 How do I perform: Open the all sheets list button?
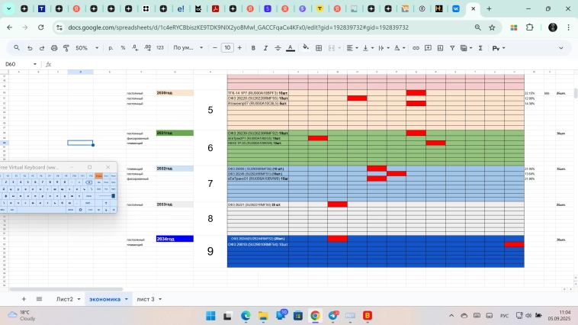[39, 299]
